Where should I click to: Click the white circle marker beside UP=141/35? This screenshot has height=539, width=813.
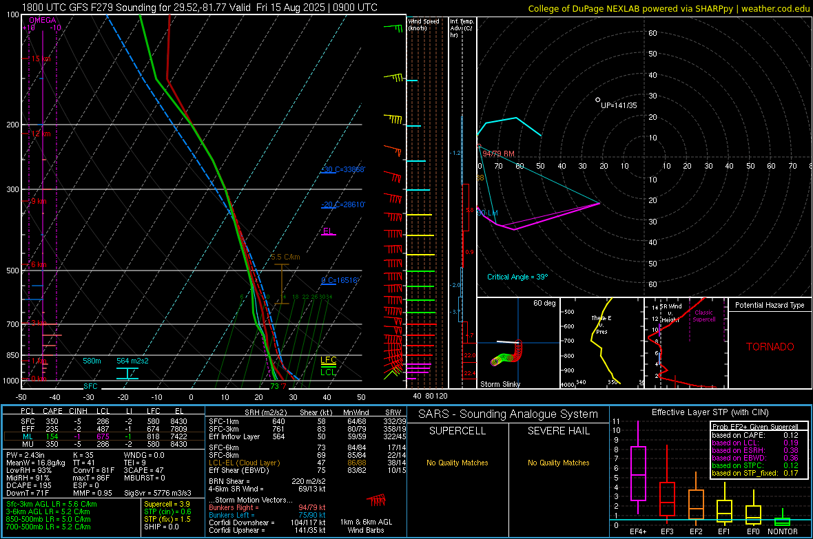coord(598,100)
